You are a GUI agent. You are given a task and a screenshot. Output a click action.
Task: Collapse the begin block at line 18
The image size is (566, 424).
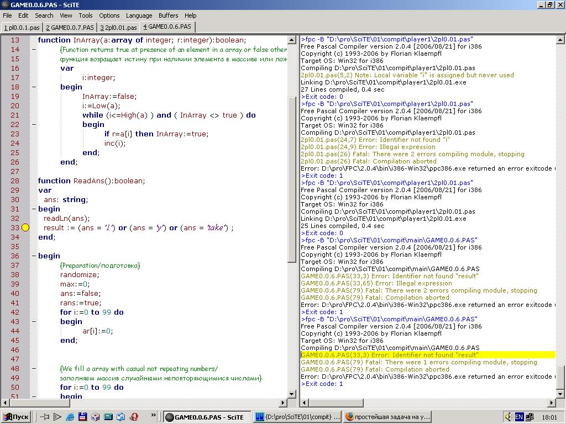(x=34, y=87)
